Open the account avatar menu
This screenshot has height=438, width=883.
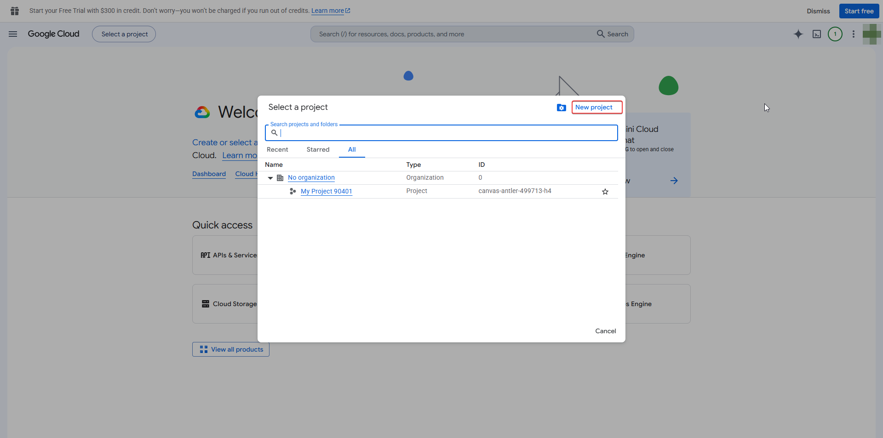pyautogui.click(x=872, y=34)
